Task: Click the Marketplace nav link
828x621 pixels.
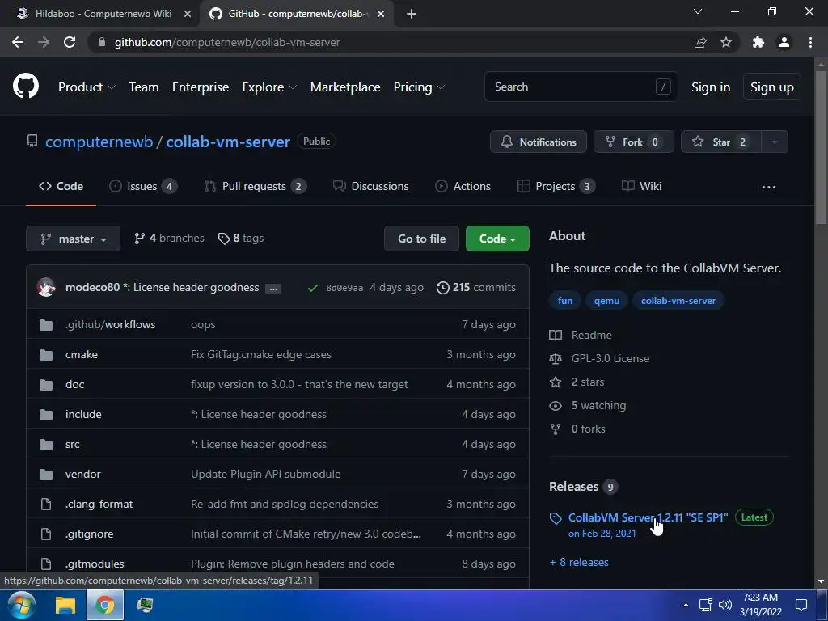Action: click(345, 87)
